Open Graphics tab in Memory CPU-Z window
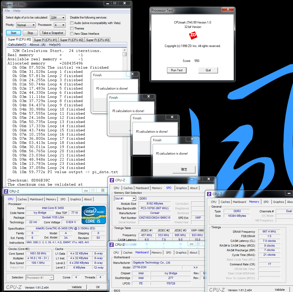Screen dimensions: 293x292 (x=278, y=202)
